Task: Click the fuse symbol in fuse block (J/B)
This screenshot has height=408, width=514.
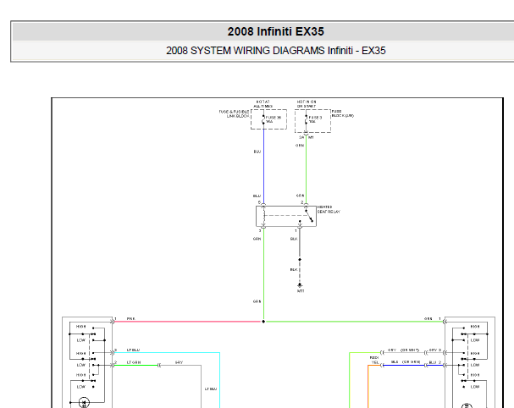Action: tap(307, 119)
